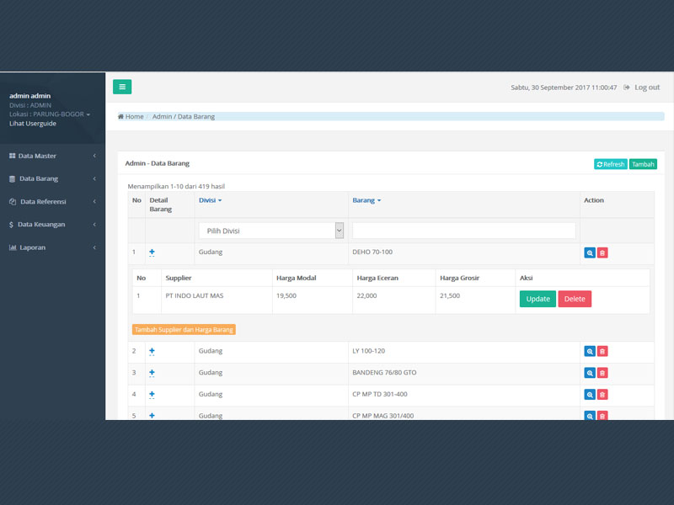Expand the Data Master sidebar menu
674x505 pixels.
click(x=52, y=156)
